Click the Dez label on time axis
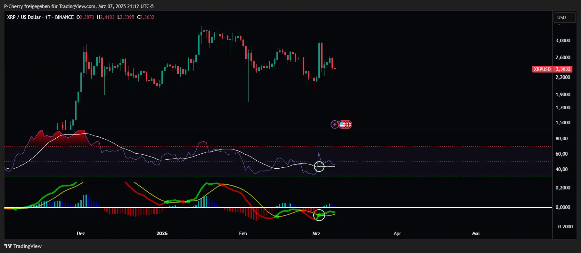Screen dimensions: 581x253 (81, 234)
